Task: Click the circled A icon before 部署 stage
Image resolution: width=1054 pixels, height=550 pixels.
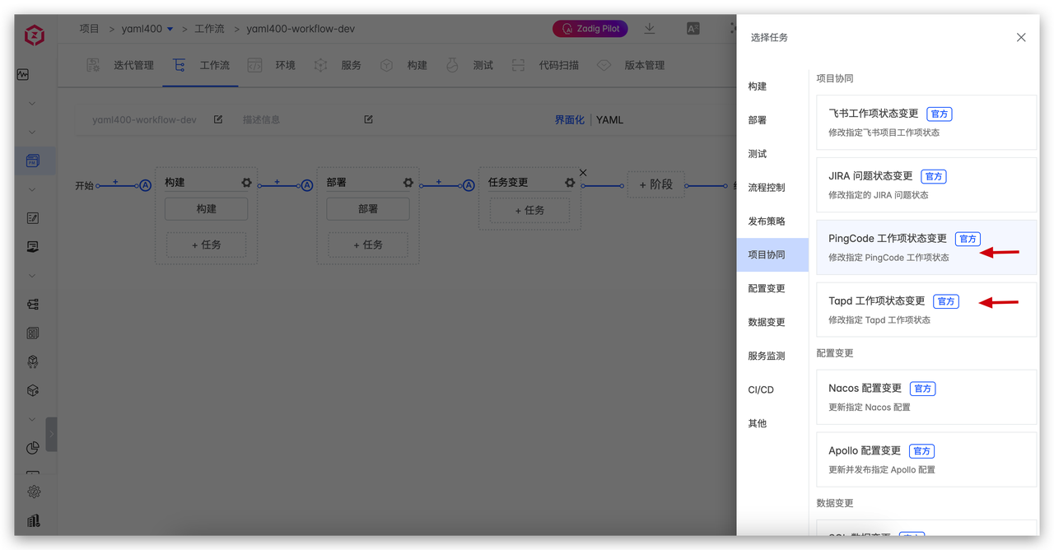Action: click(307, 185)
